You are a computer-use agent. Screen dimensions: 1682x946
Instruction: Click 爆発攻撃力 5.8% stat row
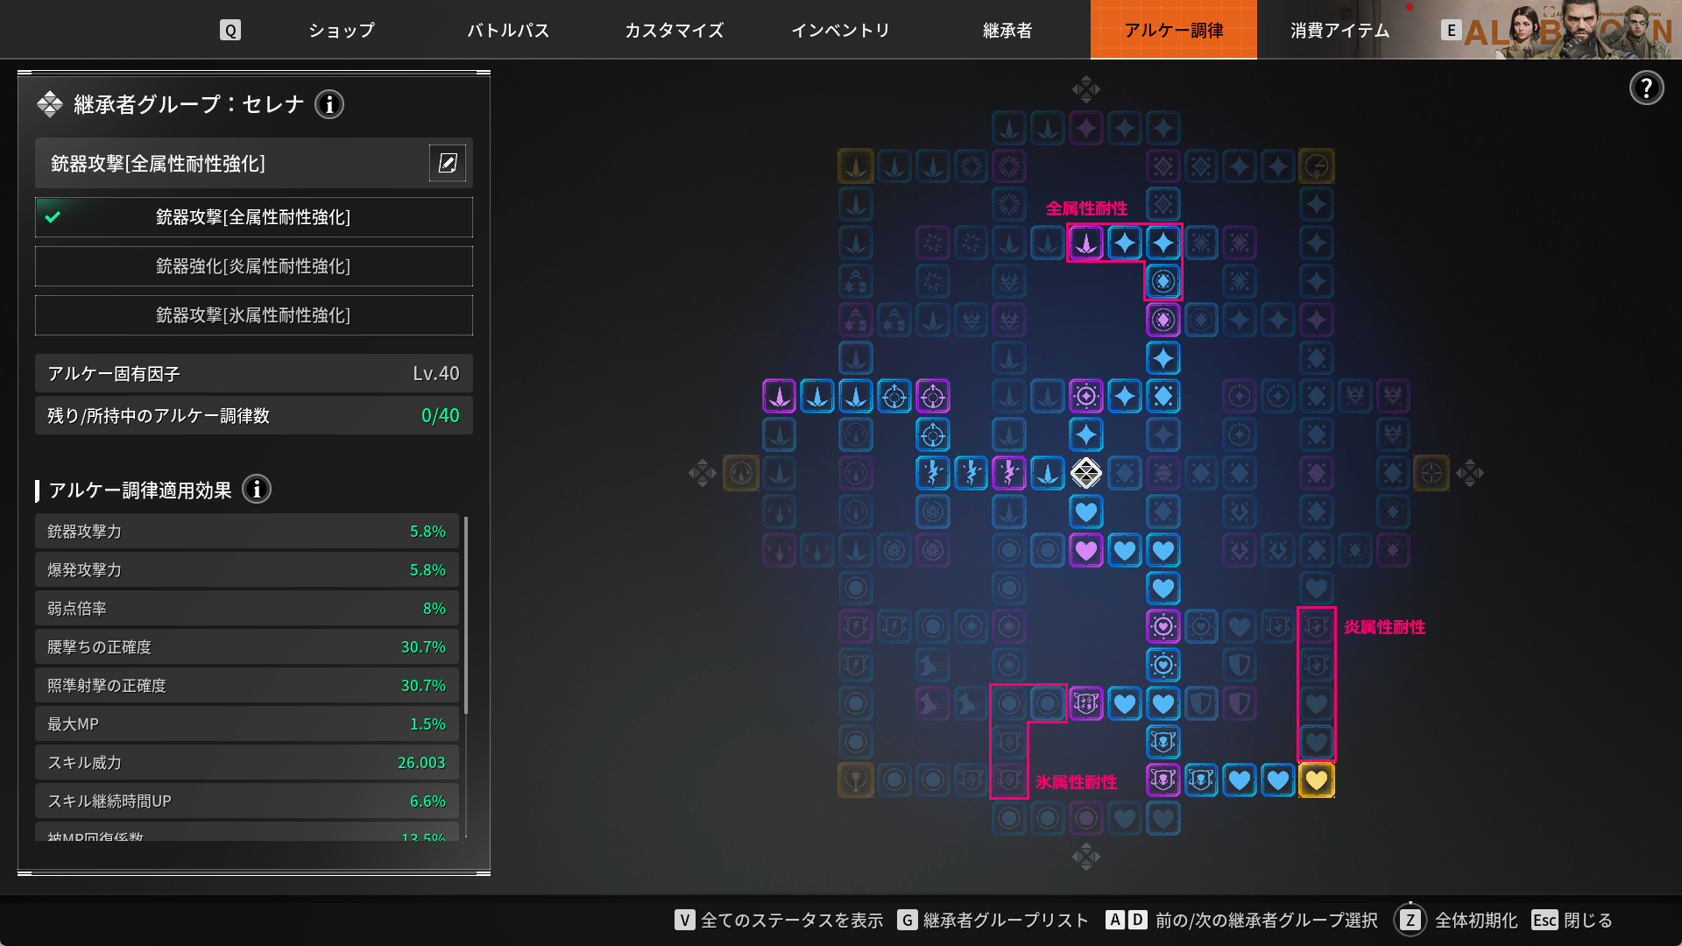(x=247, y=570)
